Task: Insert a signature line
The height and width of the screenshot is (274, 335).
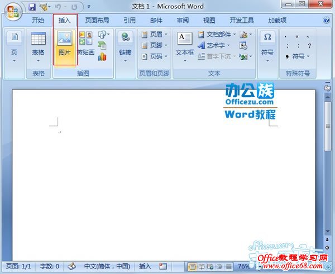Action: (246, 35)
